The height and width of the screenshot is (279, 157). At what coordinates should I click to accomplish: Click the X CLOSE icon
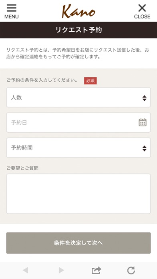click(142, 8)
